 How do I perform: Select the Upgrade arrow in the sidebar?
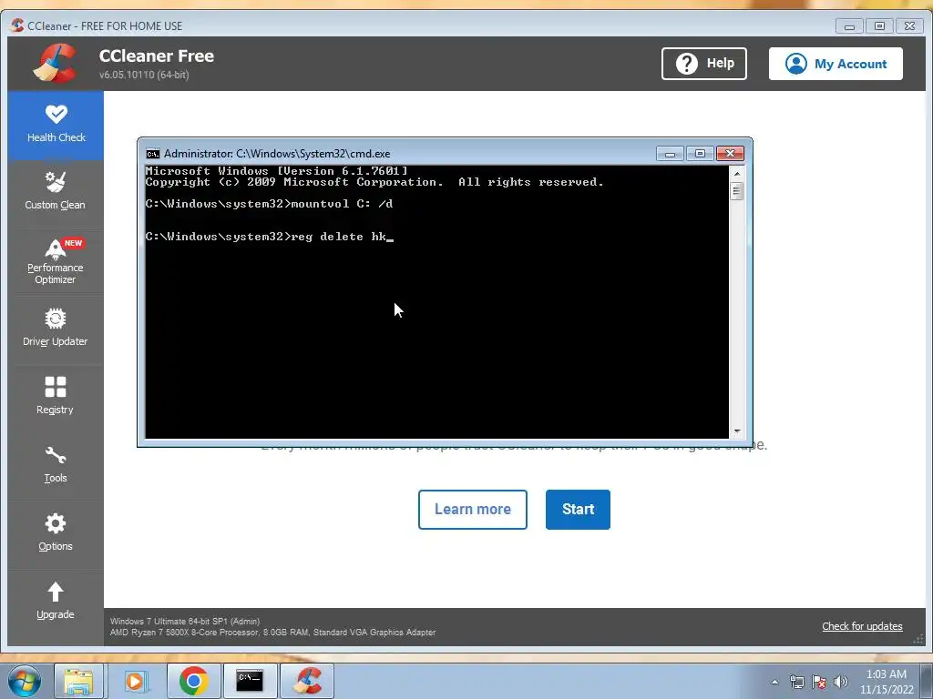pos(56,592)
